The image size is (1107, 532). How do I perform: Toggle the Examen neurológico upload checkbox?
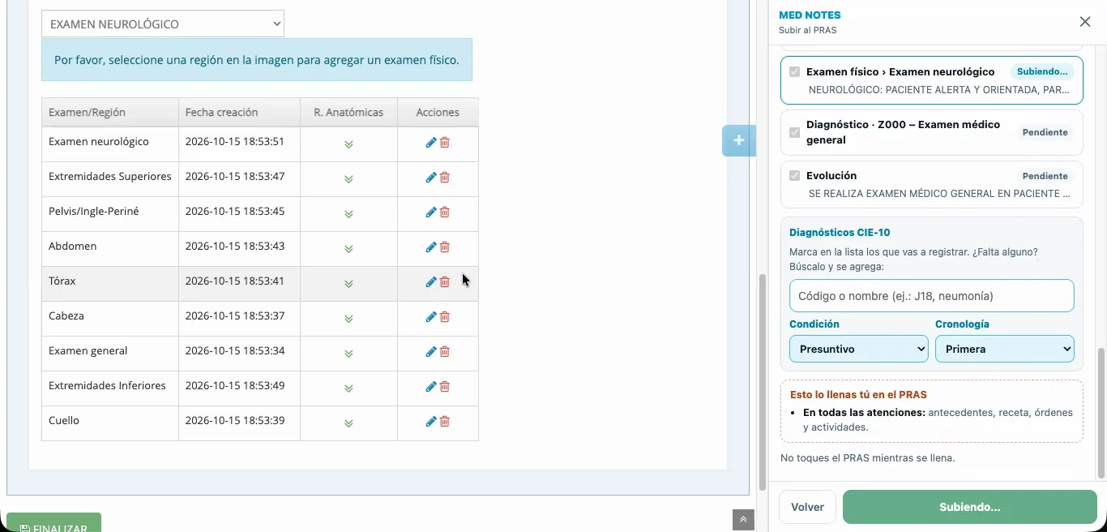point(794,72)
